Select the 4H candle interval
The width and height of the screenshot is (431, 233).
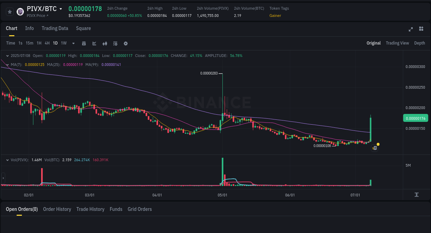click(x=47, y=43)
